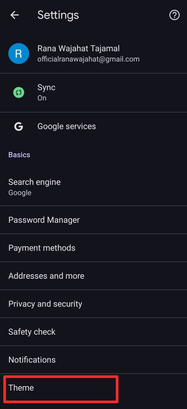Open the Theme setting
187x409 pixels.
93,388
